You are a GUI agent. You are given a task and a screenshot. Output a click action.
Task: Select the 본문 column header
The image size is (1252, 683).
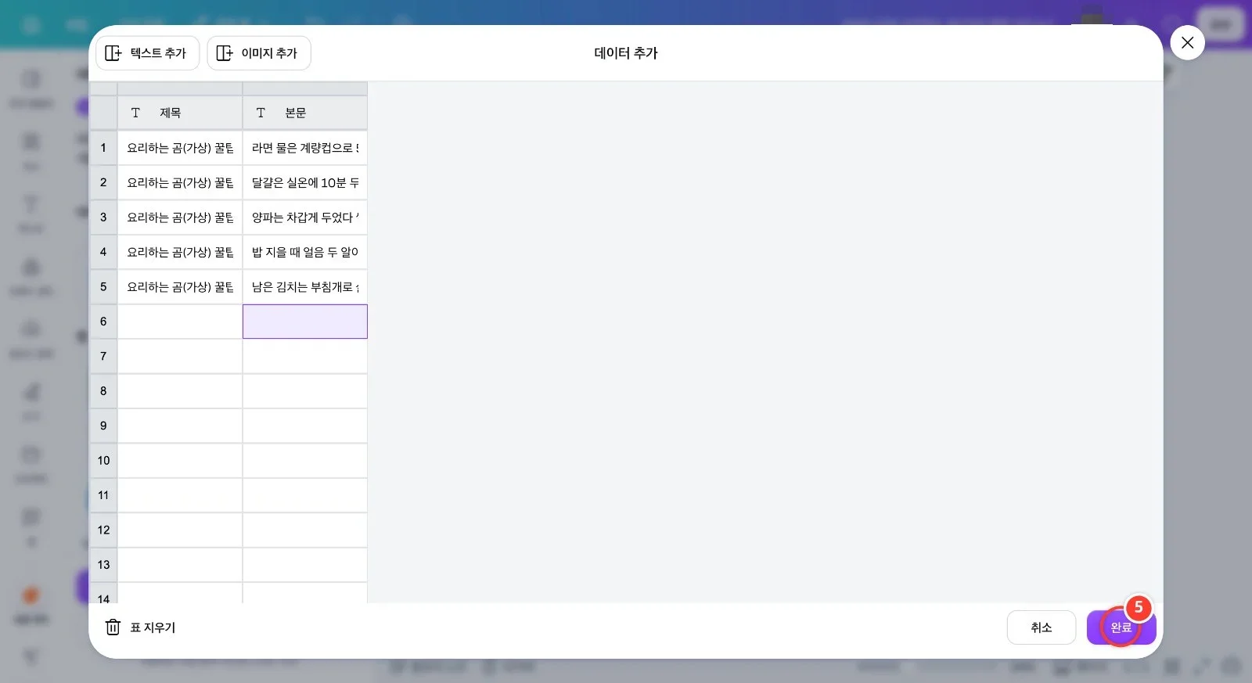[305, 113]
